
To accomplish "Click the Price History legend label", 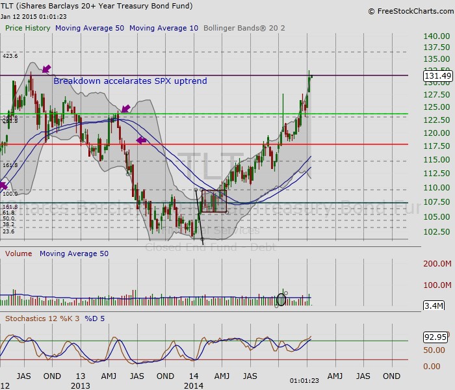I will [28, 28].
